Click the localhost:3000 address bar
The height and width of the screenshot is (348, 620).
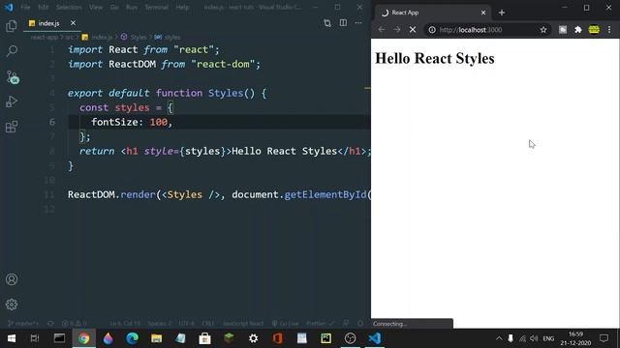coord(487,30)
